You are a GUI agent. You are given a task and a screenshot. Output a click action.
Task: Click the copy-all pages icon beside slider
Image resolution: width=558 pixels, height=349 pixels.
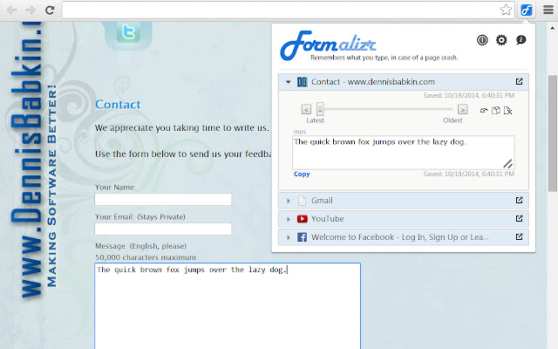point(496,111)
